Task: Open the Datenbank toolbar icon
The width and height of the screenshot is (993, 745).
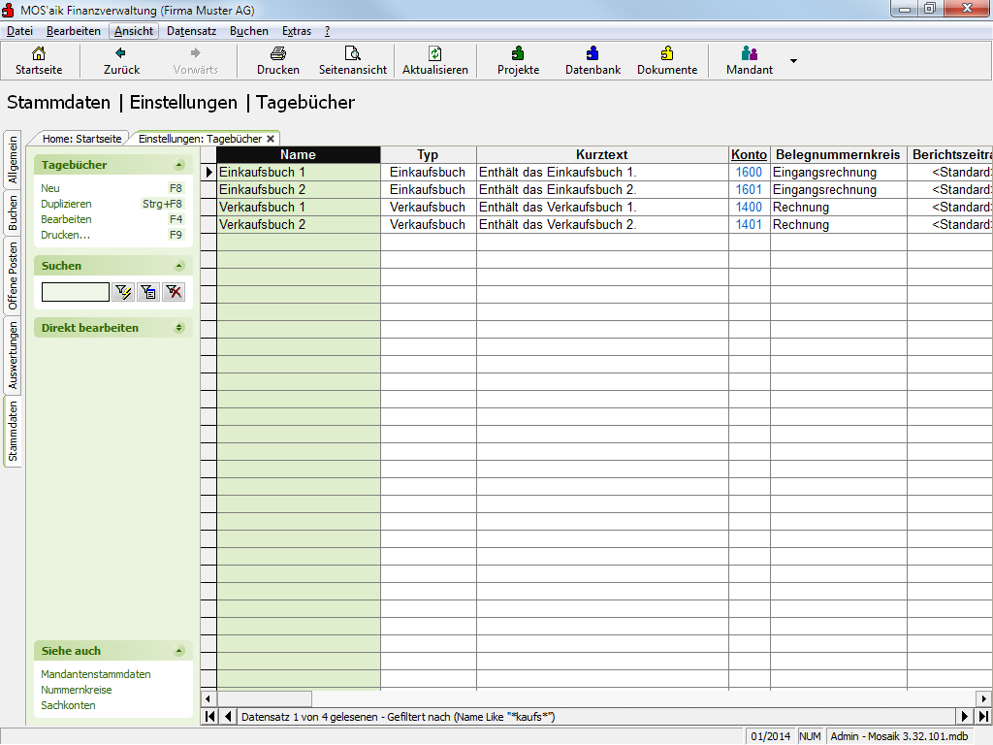Action: coord(593,54)
